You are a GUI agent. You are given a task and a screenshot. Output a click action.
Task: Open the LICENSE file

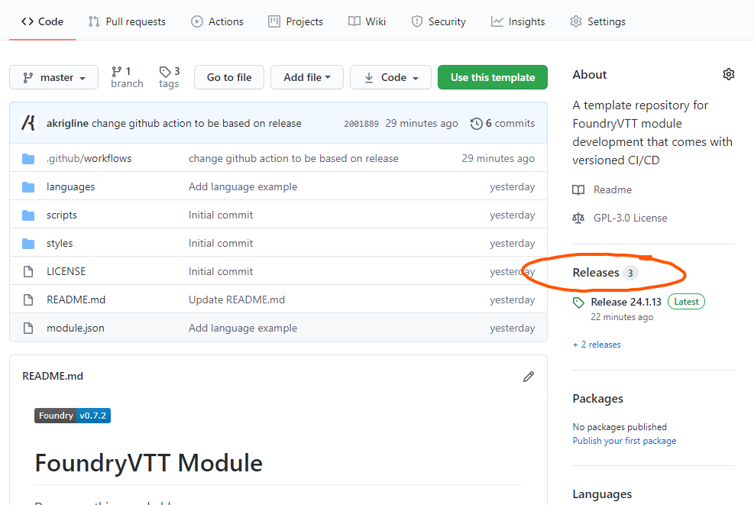coord(66,271)
